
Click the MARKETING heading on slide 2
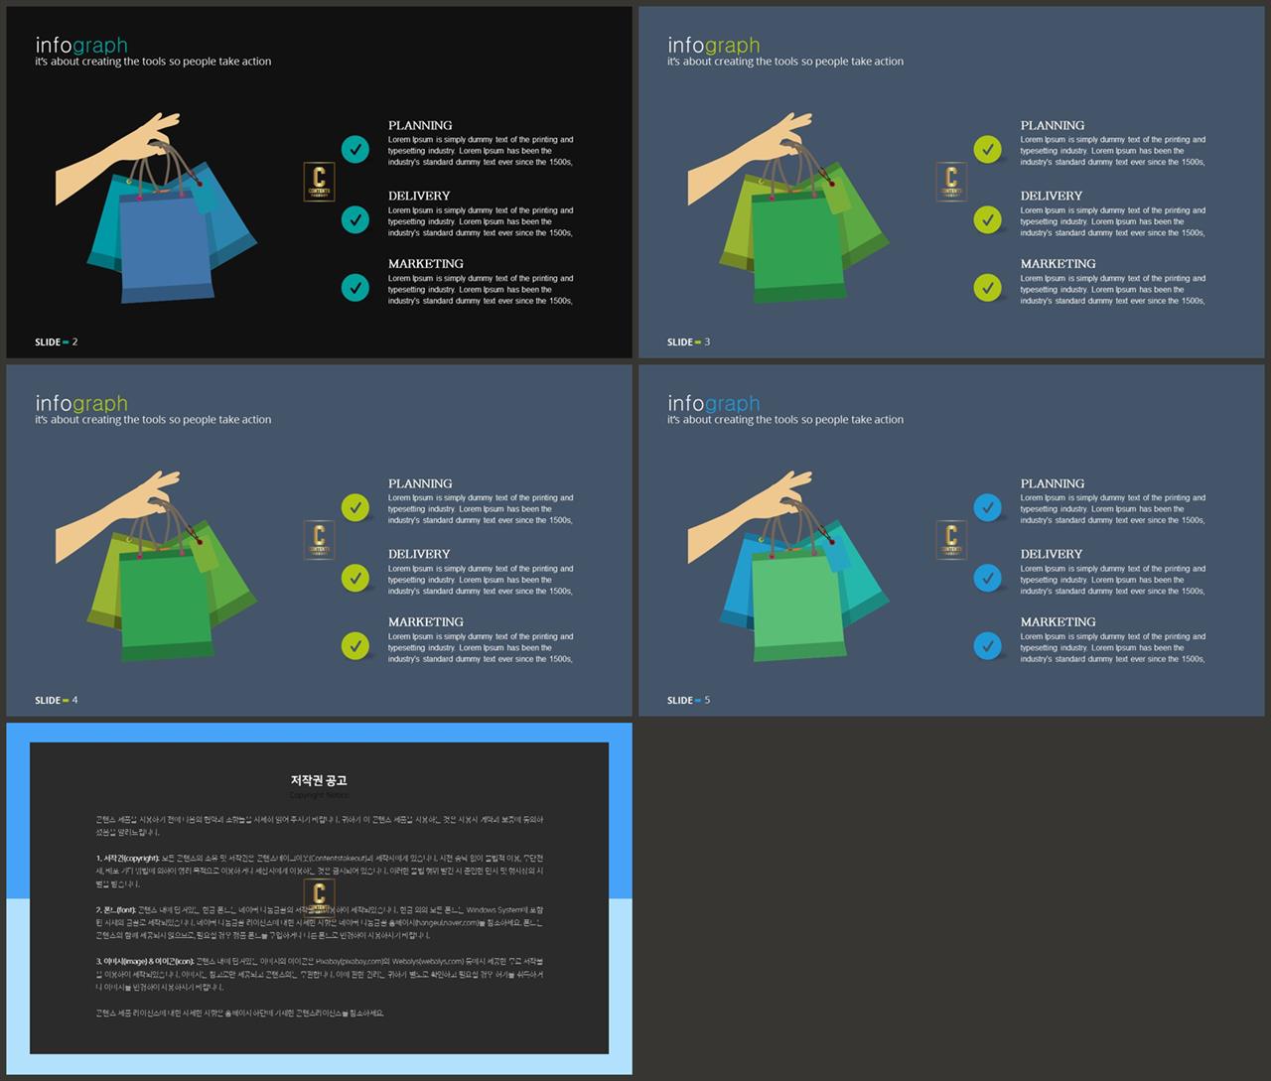coord(426,263)
